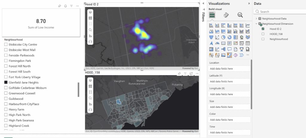Viewport: 306px width, 138px height.
Task: Open more options on HOOD_158 visual
Action: (197, 73)
